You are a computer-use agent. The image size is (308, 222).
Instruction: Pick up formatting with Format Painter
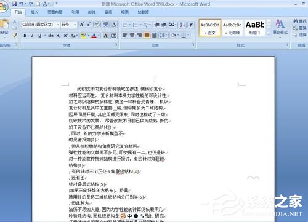click(15, 35)
